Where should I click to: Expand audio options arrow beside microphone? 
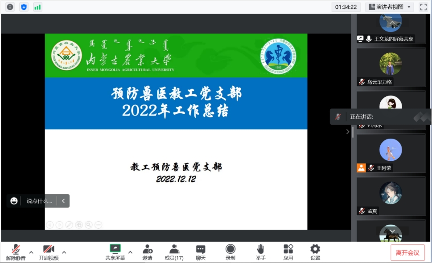(x=31, y=252)
